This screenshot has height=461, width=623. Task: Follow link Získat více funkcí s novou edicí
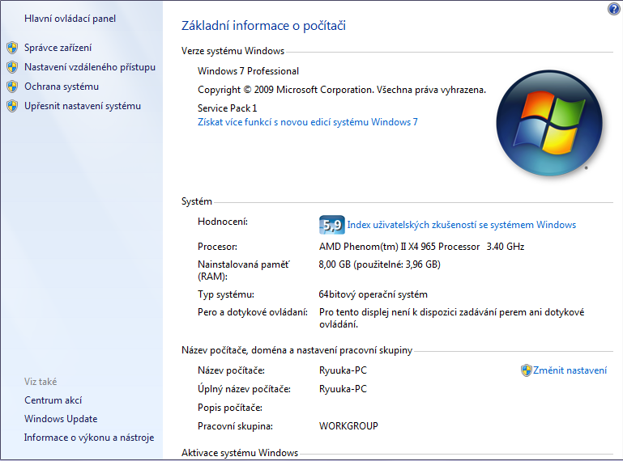coord(308,122)
